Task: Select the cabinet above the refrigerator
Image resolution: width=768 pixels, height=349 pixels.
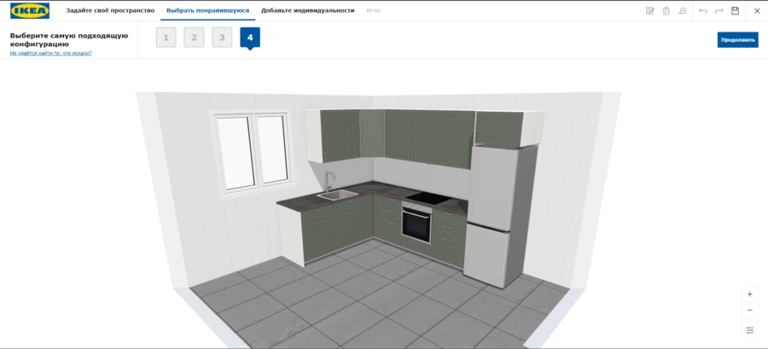Action: [509, 128]
